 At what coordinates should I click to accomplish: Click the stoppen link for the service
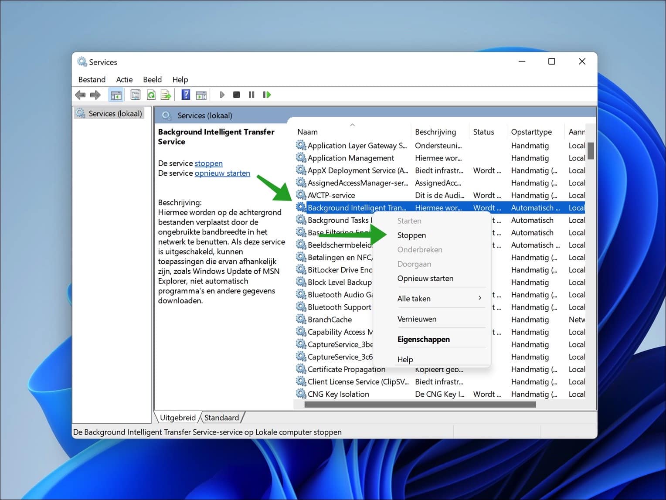[x=208, y=163]
